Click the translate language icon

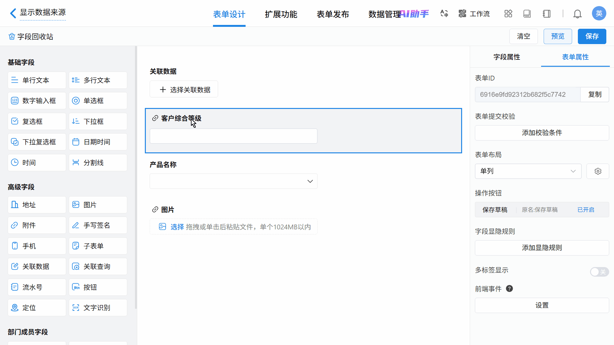(x=444, y=13)
